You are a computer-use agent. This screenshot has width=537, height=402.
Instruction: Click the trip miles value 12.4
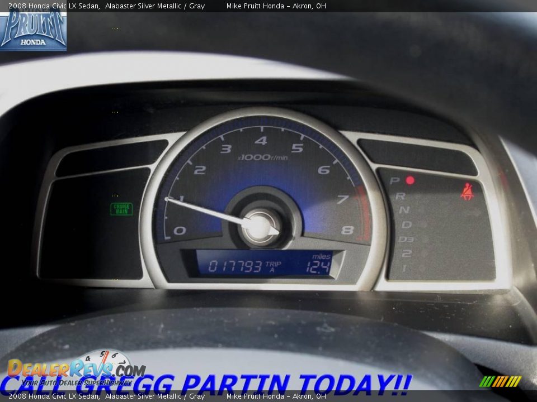pos(318,267)
